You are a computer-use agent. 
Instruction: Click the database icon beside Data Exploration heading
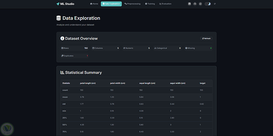coord(59,18)
